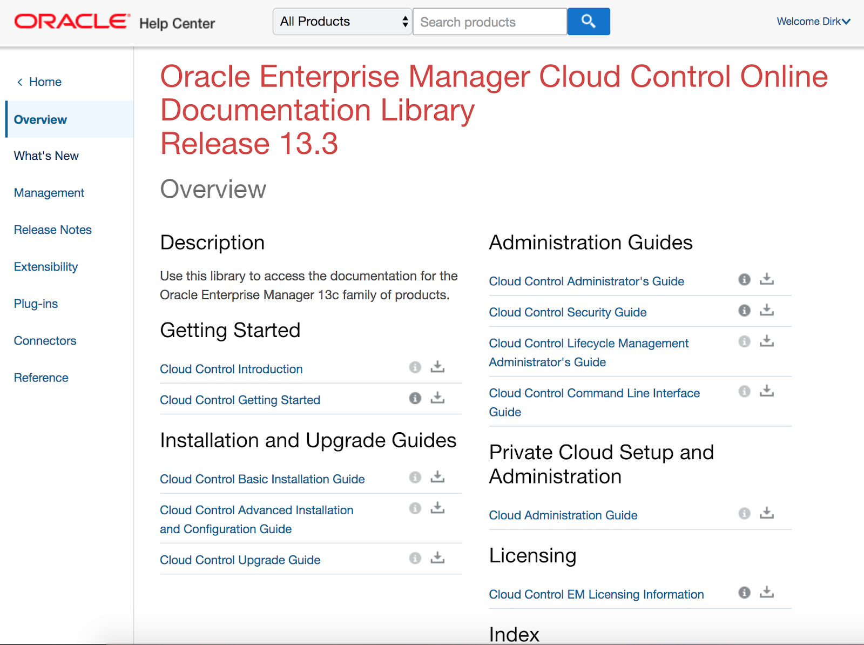Open Cloud Control Administrator's Guide link

(586, 281)
